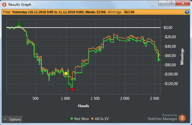Click the Powered by text
The image size is (192, 125).
tap(170, 115)
